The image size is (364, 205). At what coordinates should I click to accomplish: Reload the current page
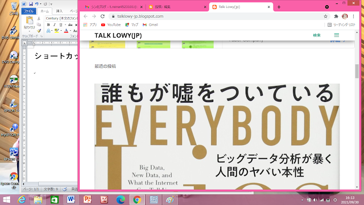click(x=102, y=17)
